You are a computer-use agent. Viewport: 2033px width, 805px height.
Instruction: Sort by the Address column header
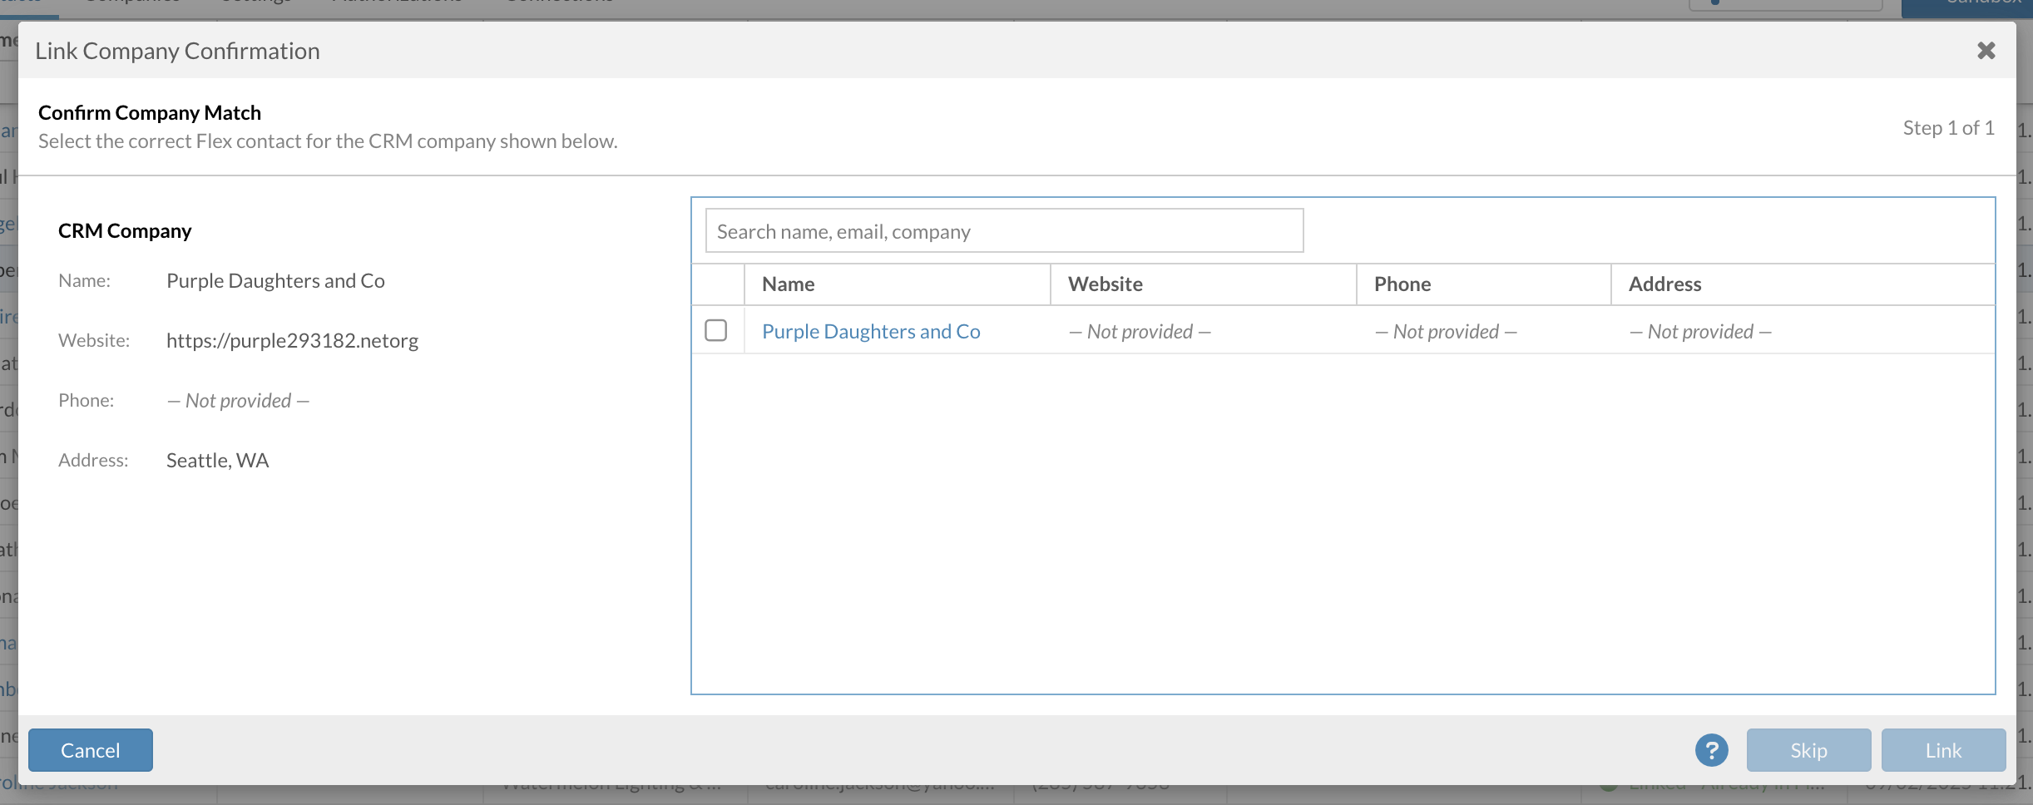(x=1664, y=284)
